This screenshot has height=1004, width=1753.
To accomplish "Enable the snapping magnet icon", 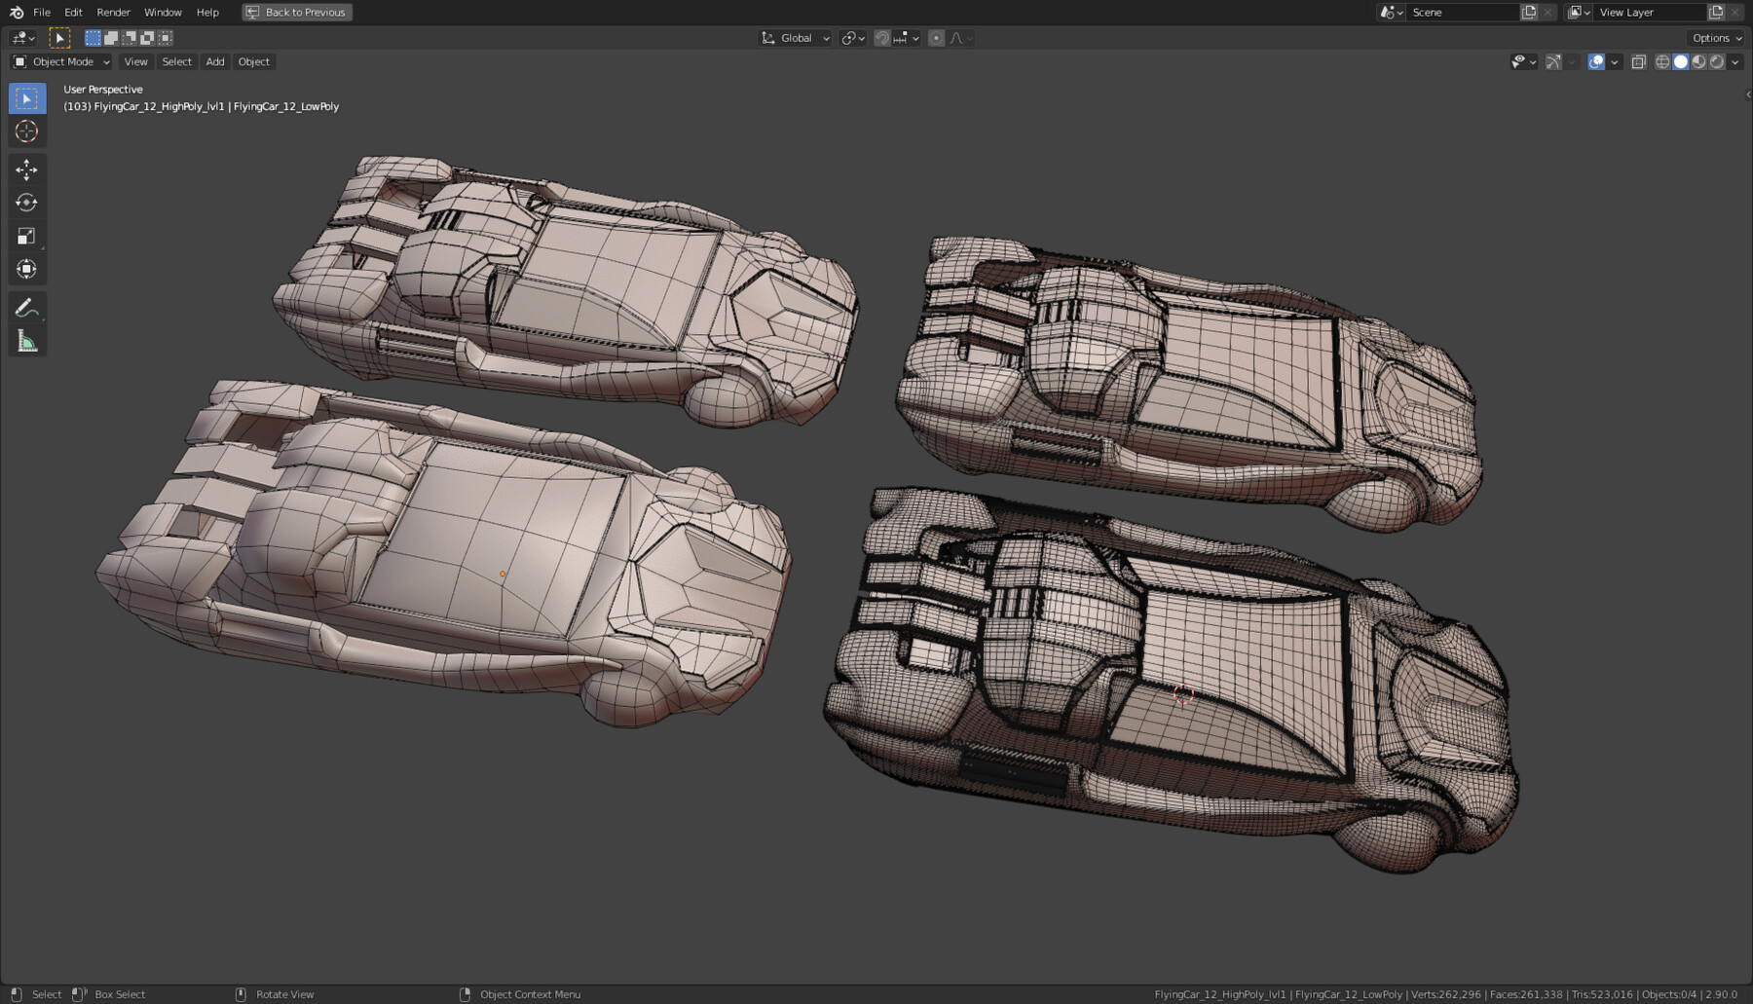I will coord(881,38).
